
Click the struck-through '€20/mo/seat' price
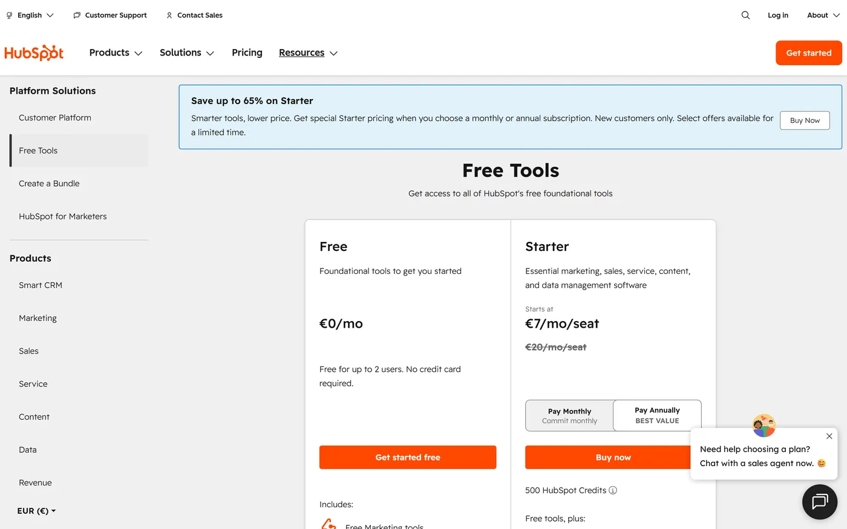556,347
